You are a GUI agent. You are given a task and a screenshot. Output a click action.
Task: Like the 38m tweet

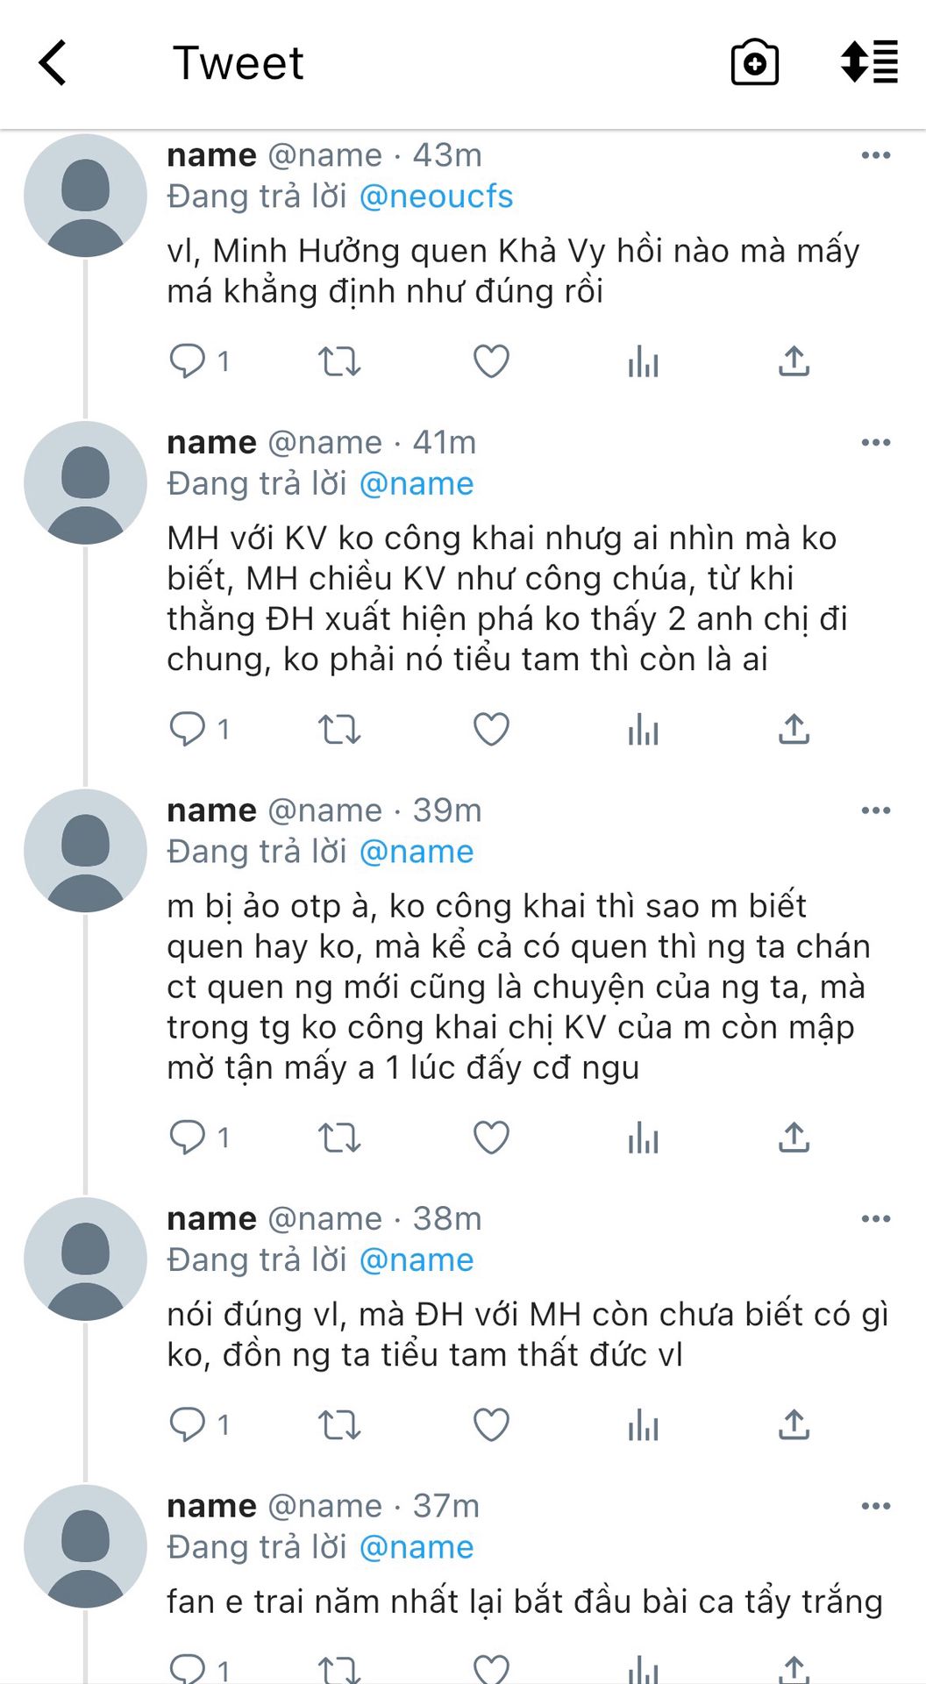click(491, 1424)
